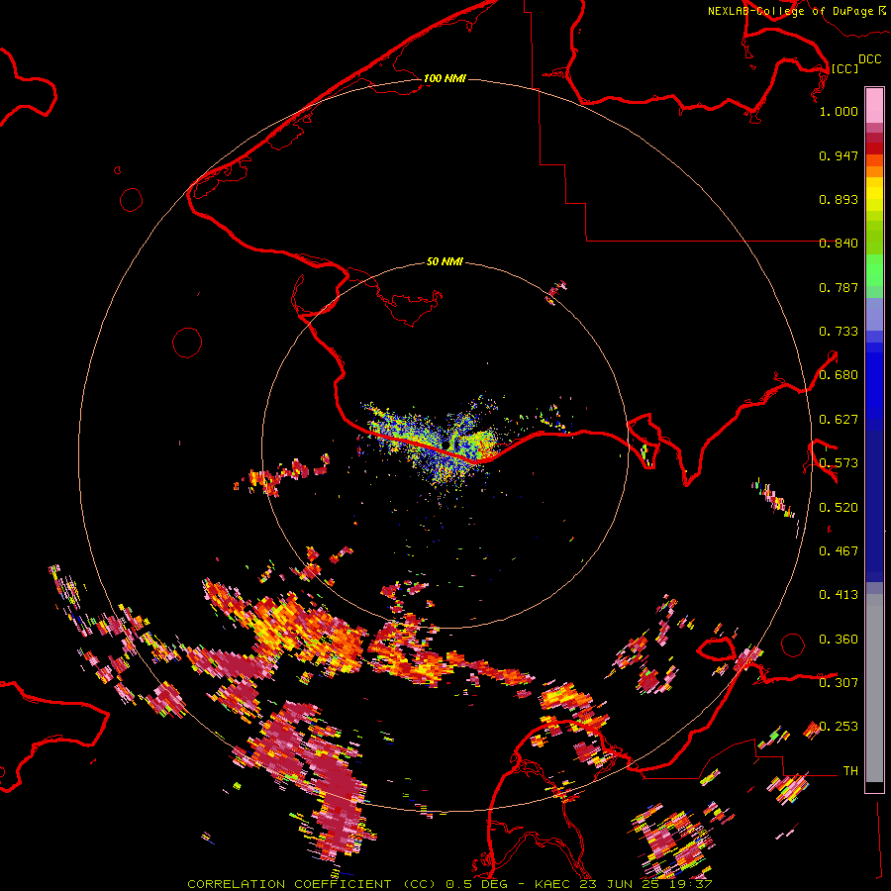
Task: Click the TH threshold label on the legend
Action: pyautogui.click(x=850, y=771)
